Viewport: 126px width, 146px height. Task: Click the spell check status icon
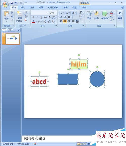[x=35, y=144]
